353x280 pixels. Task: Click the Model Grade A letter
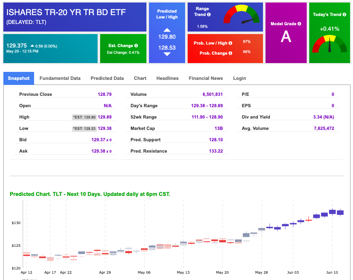click(286, 36)
